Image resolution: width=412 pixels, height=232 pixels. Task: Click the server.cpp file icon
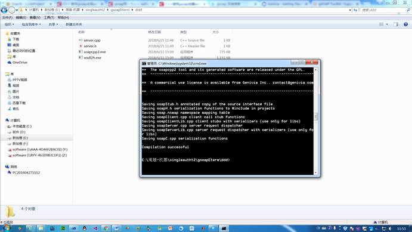click(x=80, y=40)
